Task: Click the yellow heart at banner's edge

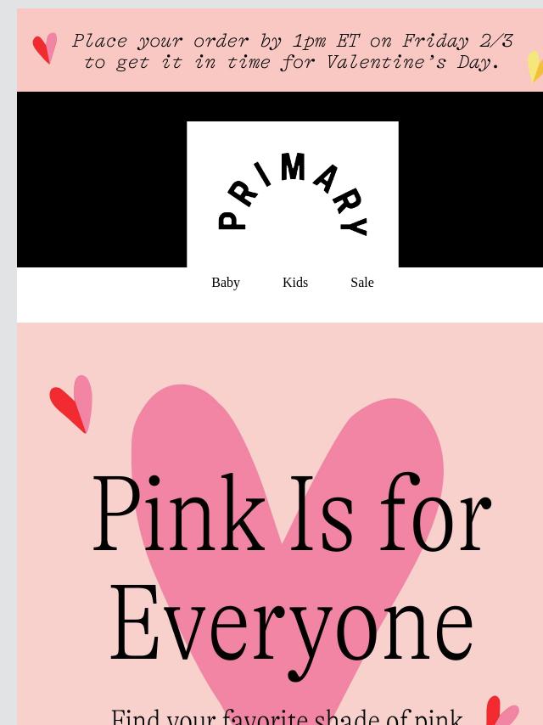Action: click(535, 66)
